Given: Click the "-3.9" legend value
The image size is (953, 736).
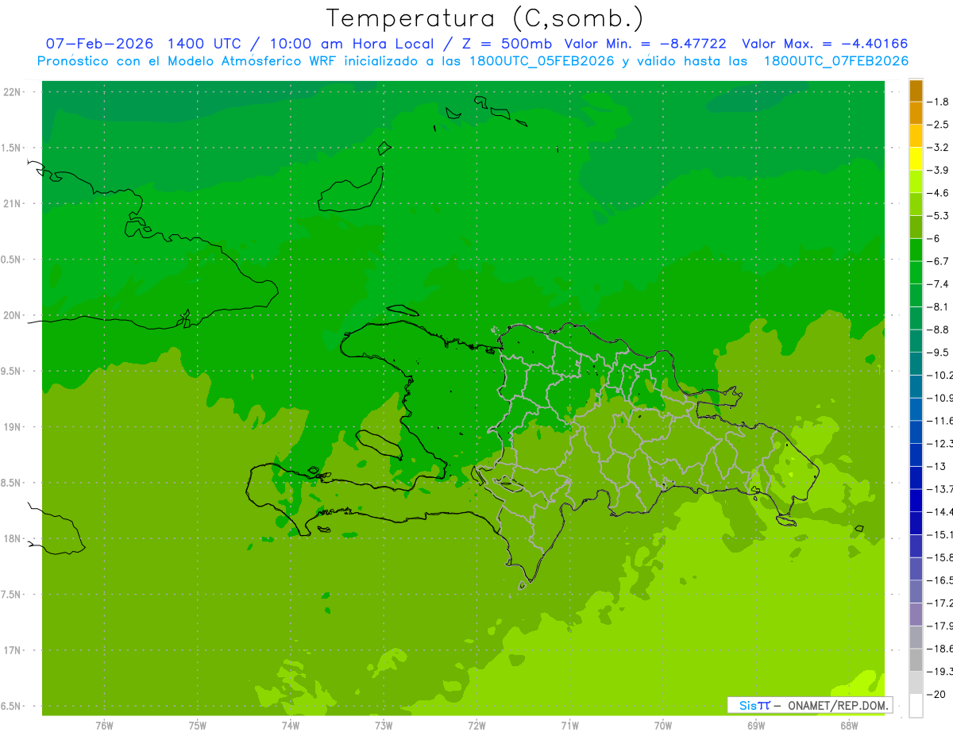Looking at the screenshot, I should pyautogui.click(x=939, y=170).
